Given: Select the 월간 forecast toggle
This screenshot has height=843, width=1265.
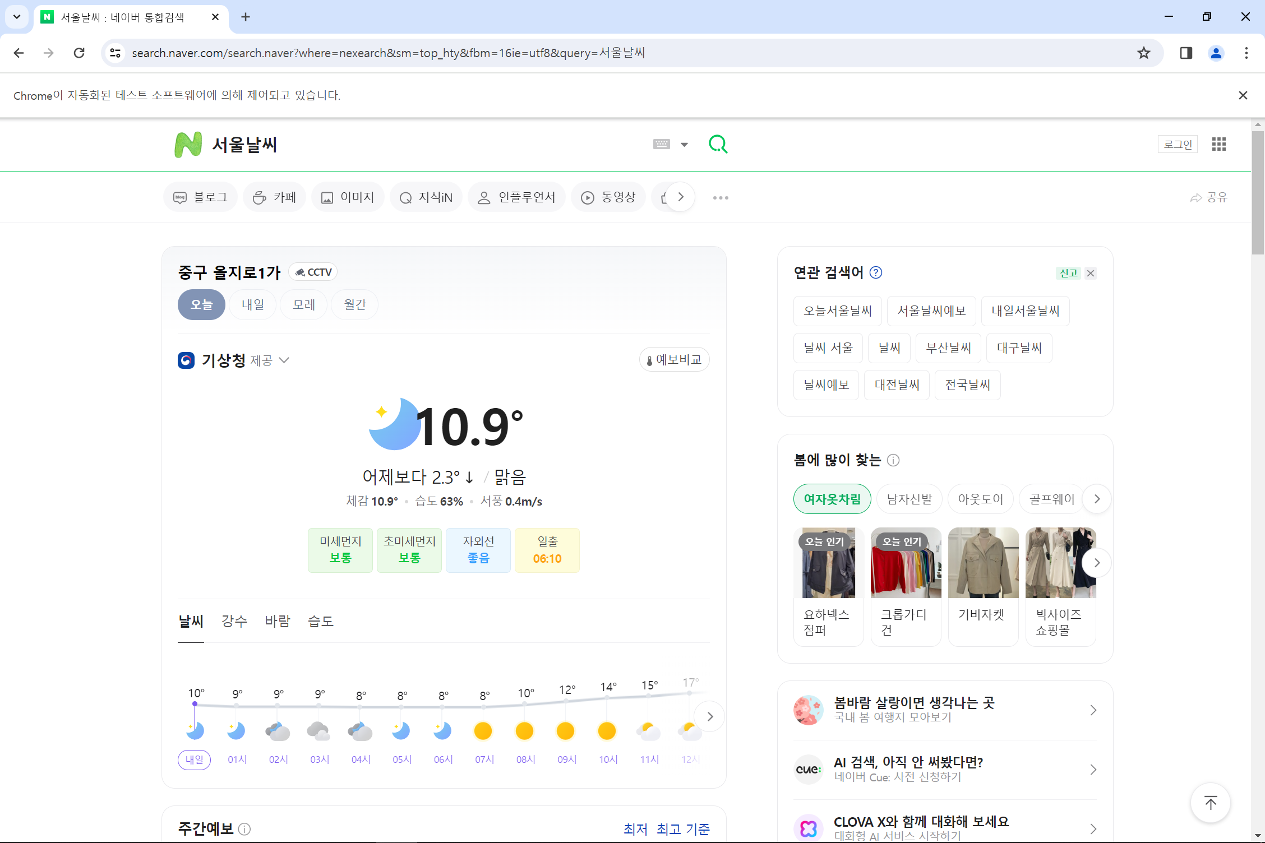Looking at the screenshot, I should (355, 305).
